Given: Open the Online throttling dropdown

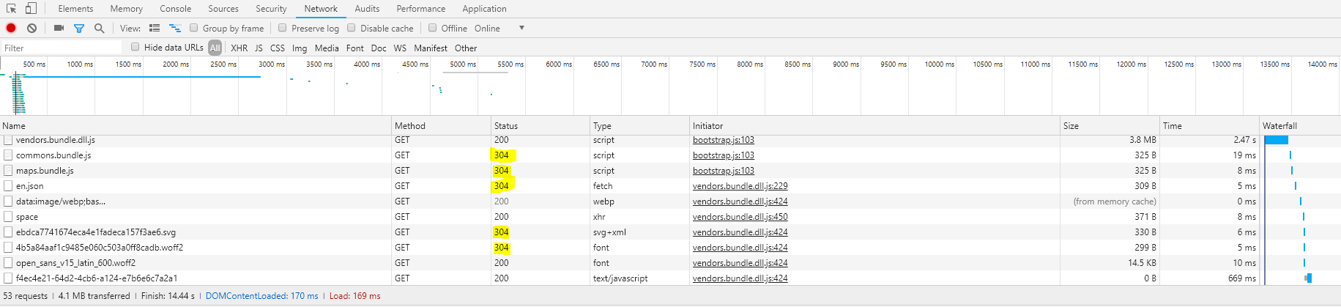Looking at the screenshot, I should click(521, 28).
